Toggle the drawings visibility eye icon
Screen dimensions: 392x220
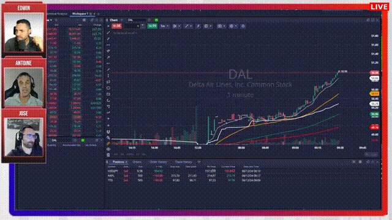point(108,149)
